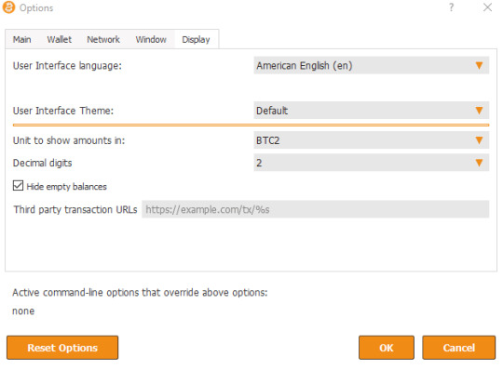Click the Third party transaction URLs field
The image size is (503, 370).
click(x=316, y=209)
